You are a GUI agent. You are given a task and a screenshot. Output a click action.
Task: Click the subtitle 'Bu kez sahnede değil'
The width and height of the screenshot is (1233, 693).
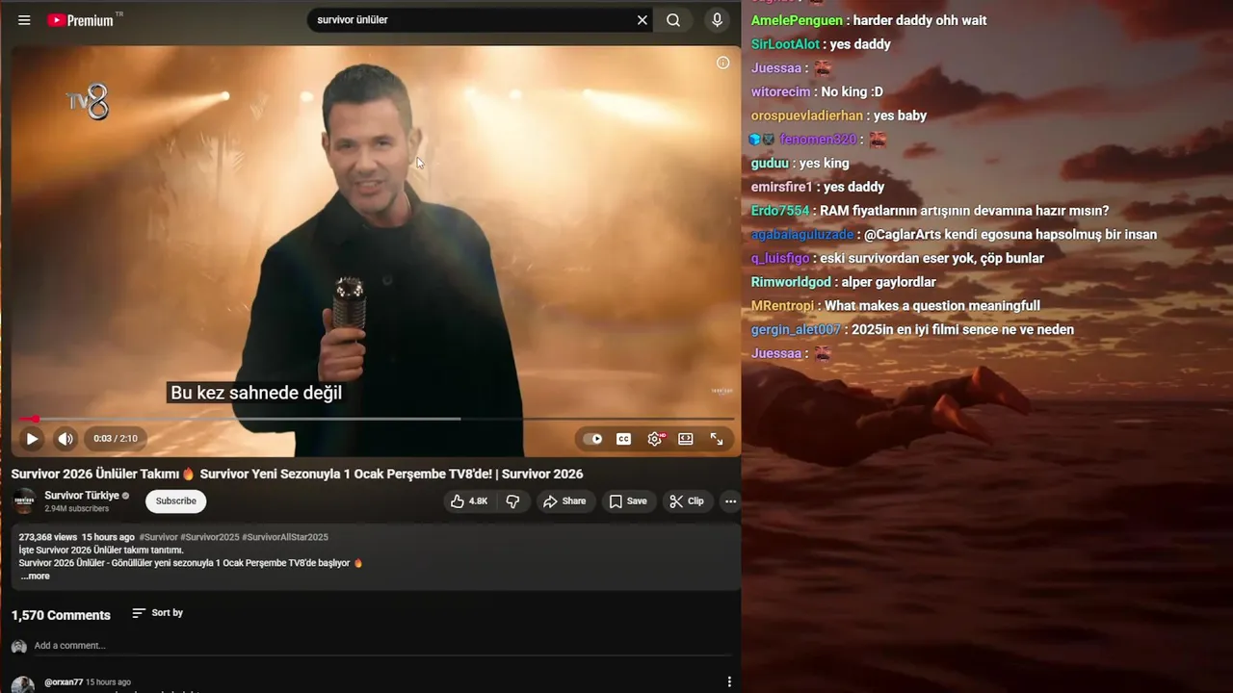point(256,393)
